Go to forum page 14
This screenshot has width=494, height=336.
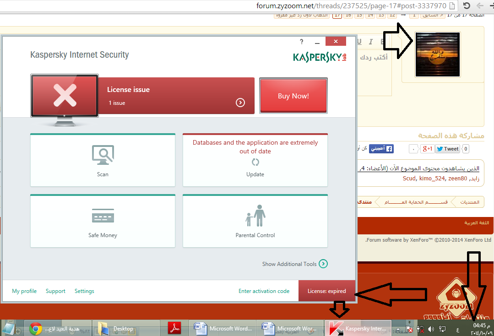click(370, 15)
